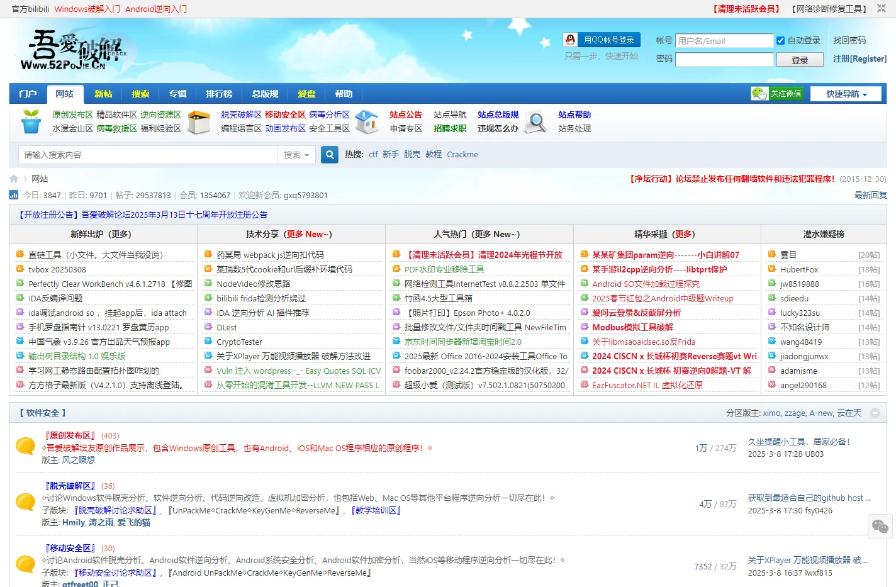
Task: Click the 原创发布区 forum bubble icon
Action: coord(25,445)
